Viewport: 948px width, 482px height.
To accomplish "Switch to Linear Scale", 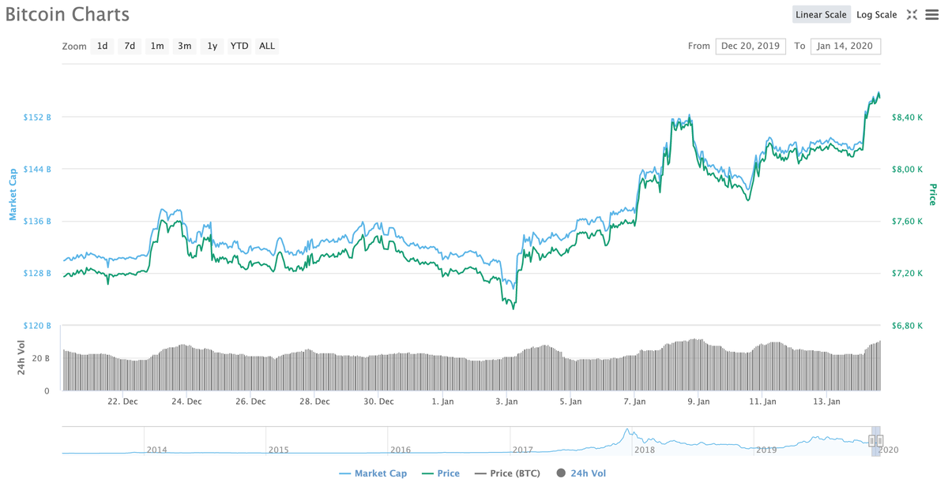I will pyautogui.click(x=822, y=15).
